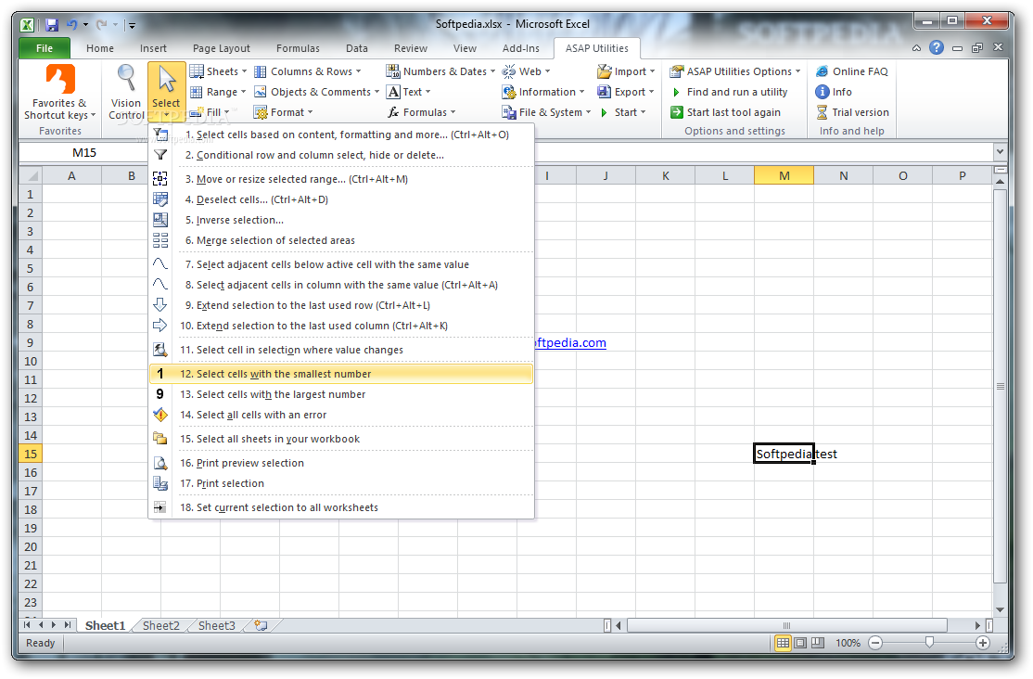Switch to the Add-Ins ribbon tab
1033x679 pixels.
click(520, 48)
